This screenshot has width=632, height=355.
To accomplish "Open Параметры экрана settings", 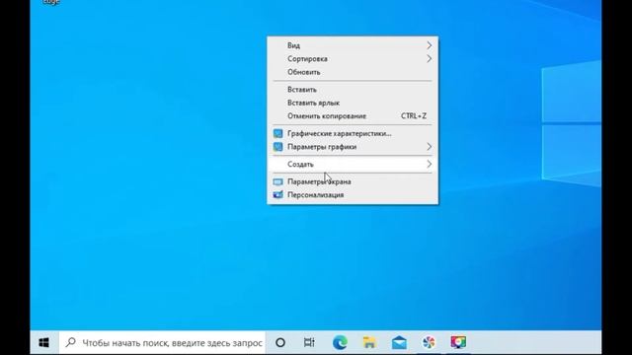I will click(353, 181).
